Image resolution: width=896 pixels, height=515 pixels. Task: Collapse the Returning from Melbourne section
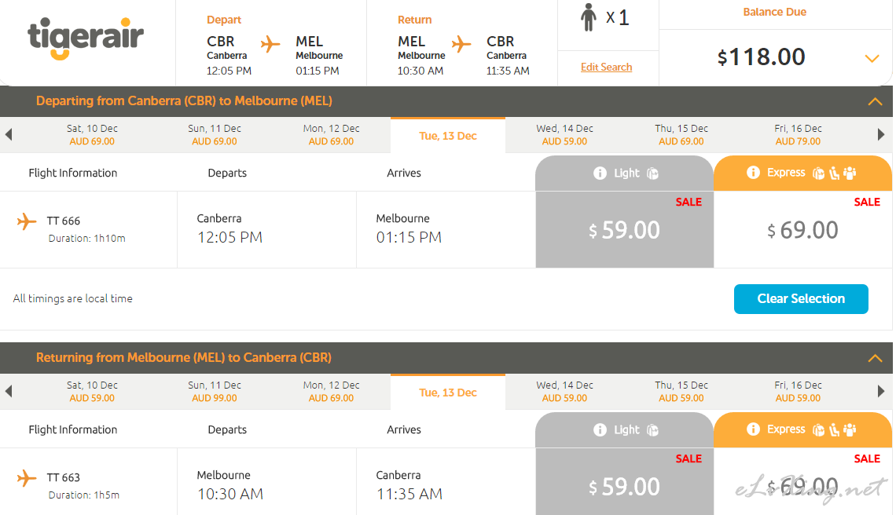click(875, 358)
